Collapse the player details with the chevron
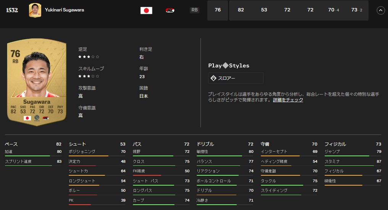Viewport: 388px width, 210px height. coord(380,11)
